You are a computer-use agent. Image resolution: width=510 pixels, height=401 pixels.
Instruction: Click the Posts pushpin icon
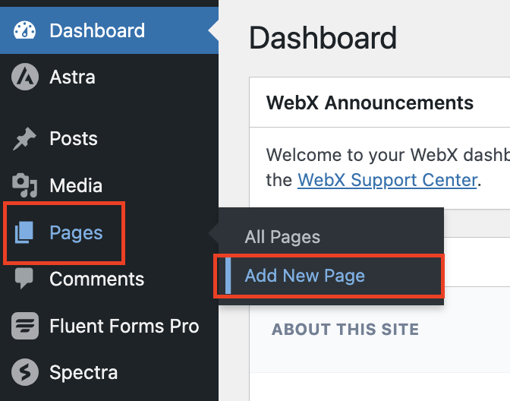[24, 138]
